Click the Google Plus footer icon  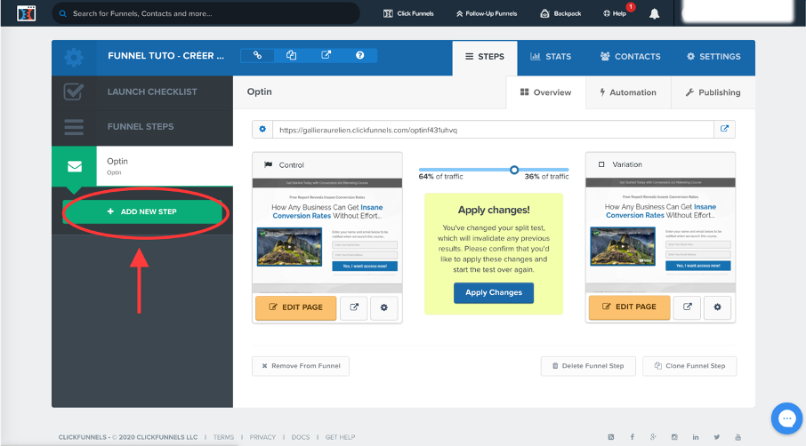pos(653,437)
